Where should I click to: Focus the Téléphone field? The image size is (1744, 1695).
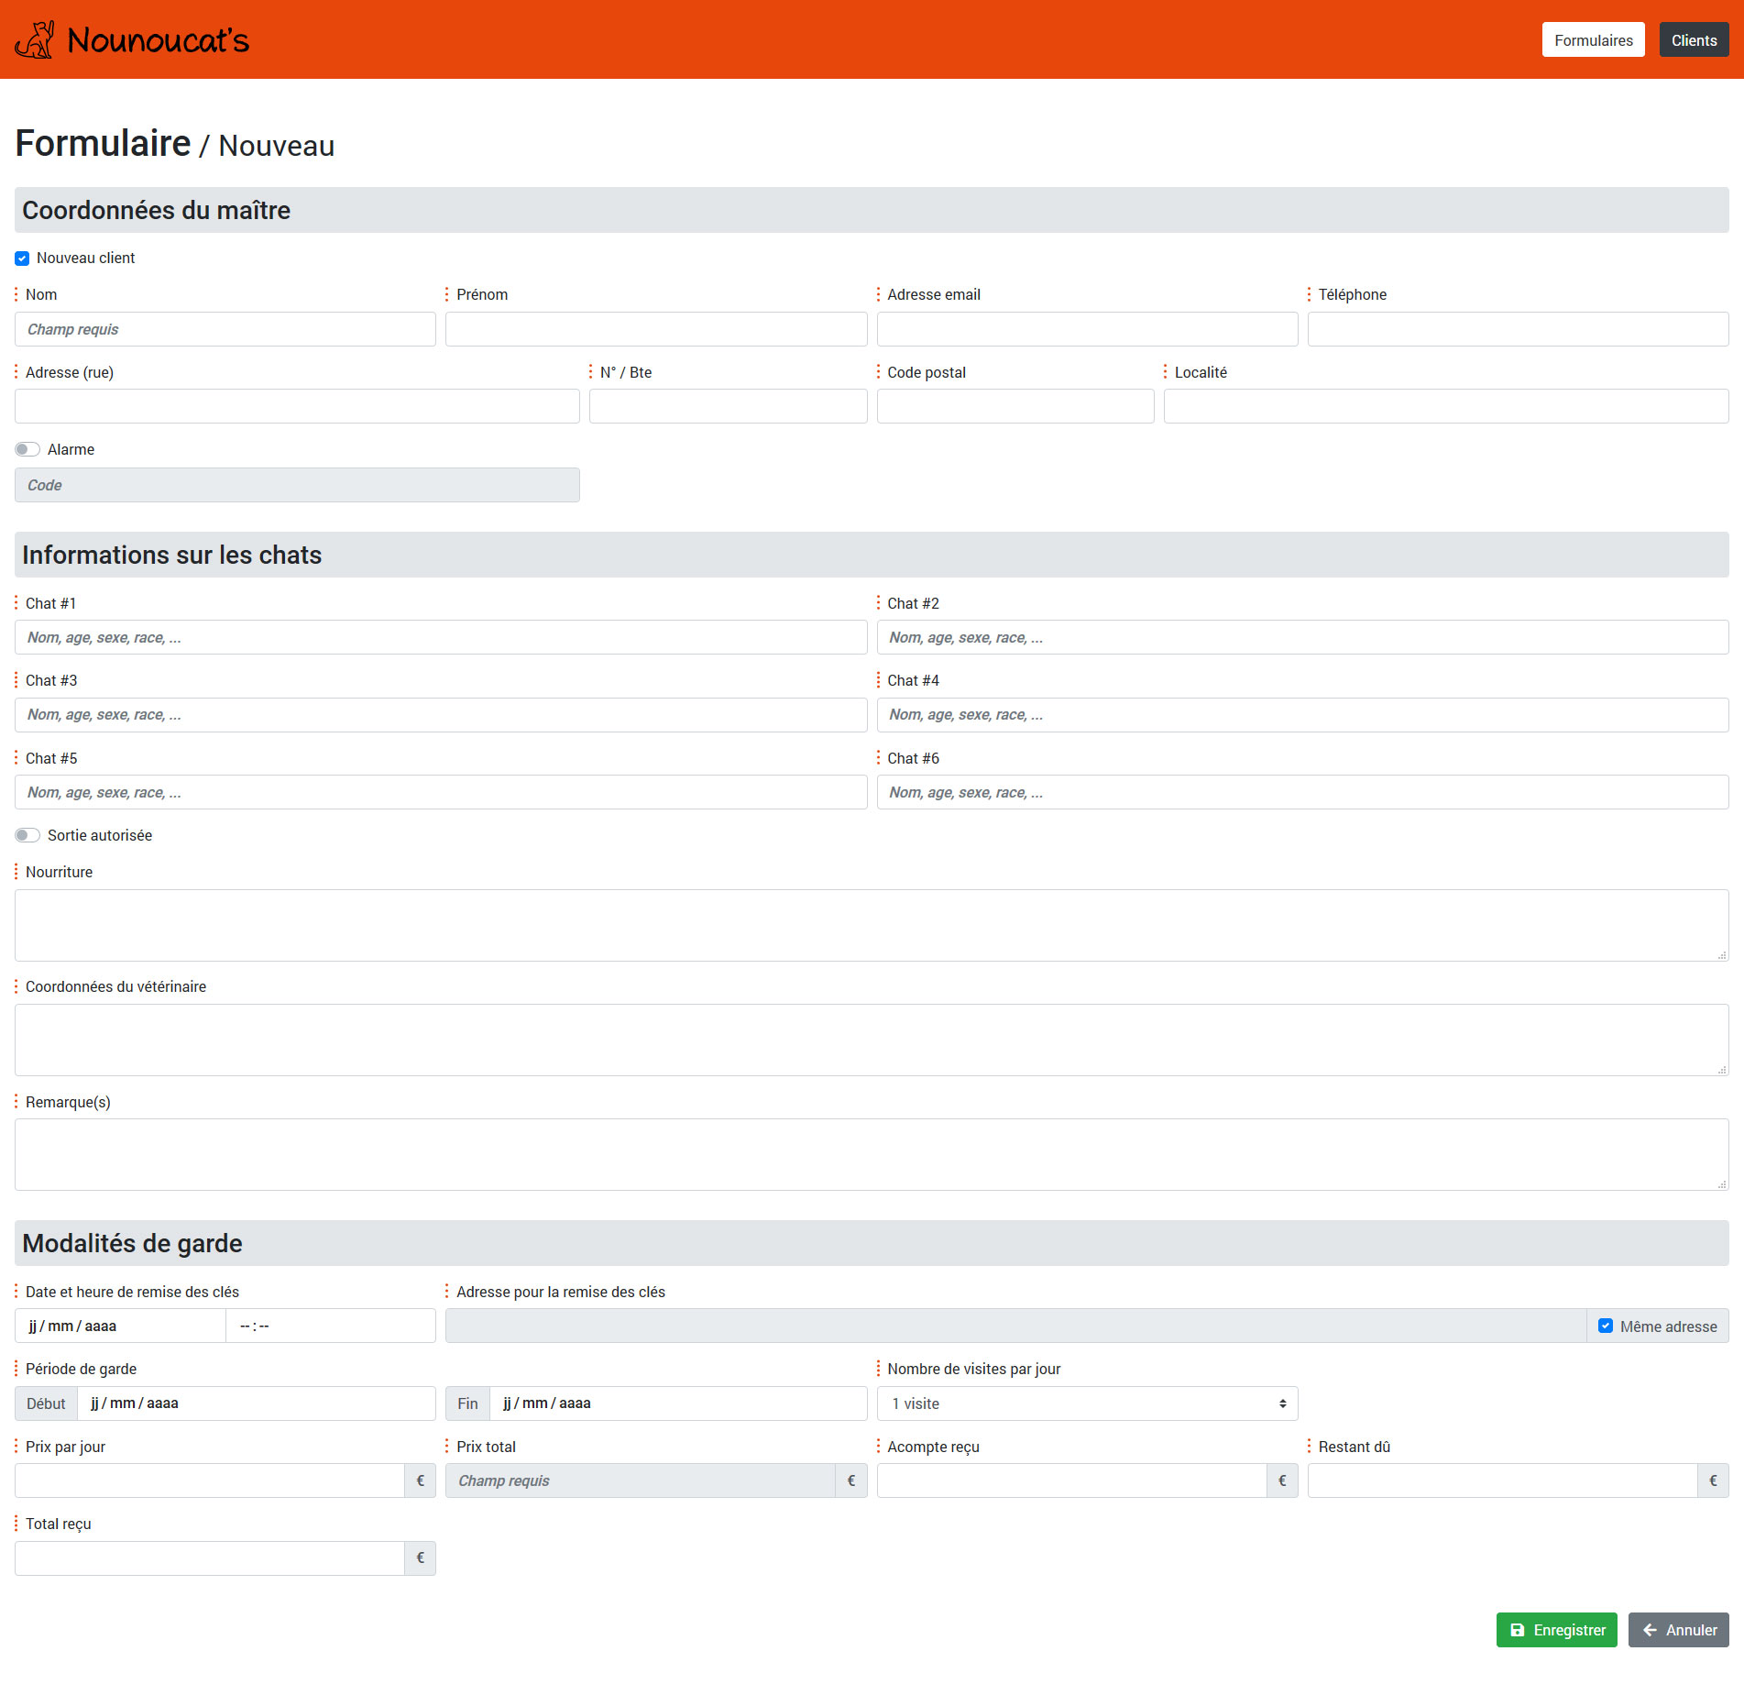(1518, 329)
